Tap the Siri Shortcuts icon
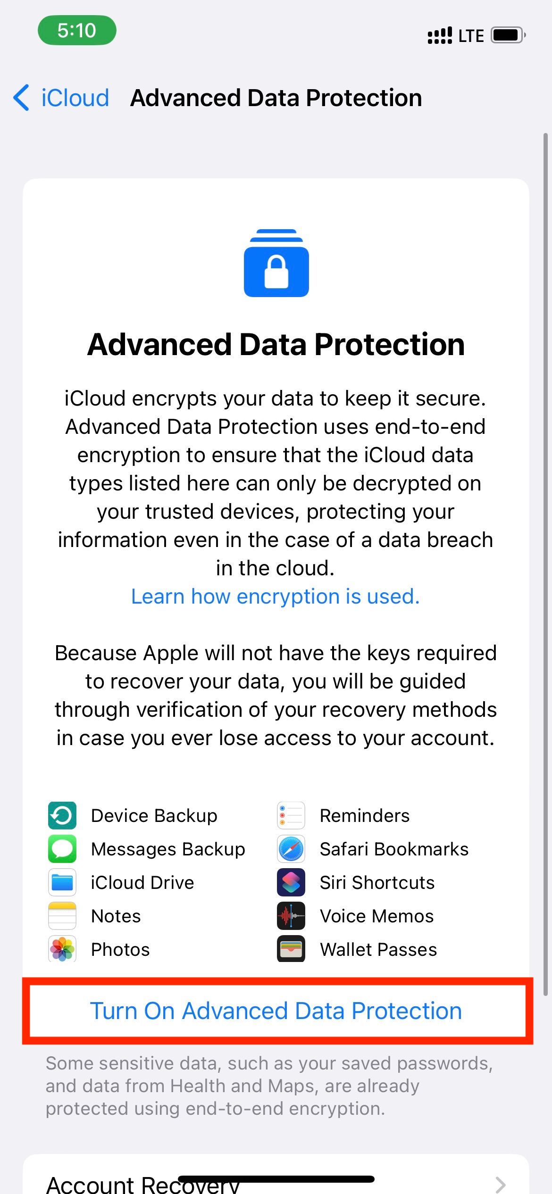 (x=291, y=882)
